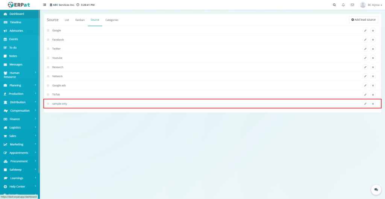
Task: Open Advisories in the sidebar
Action: coord(20,31)
